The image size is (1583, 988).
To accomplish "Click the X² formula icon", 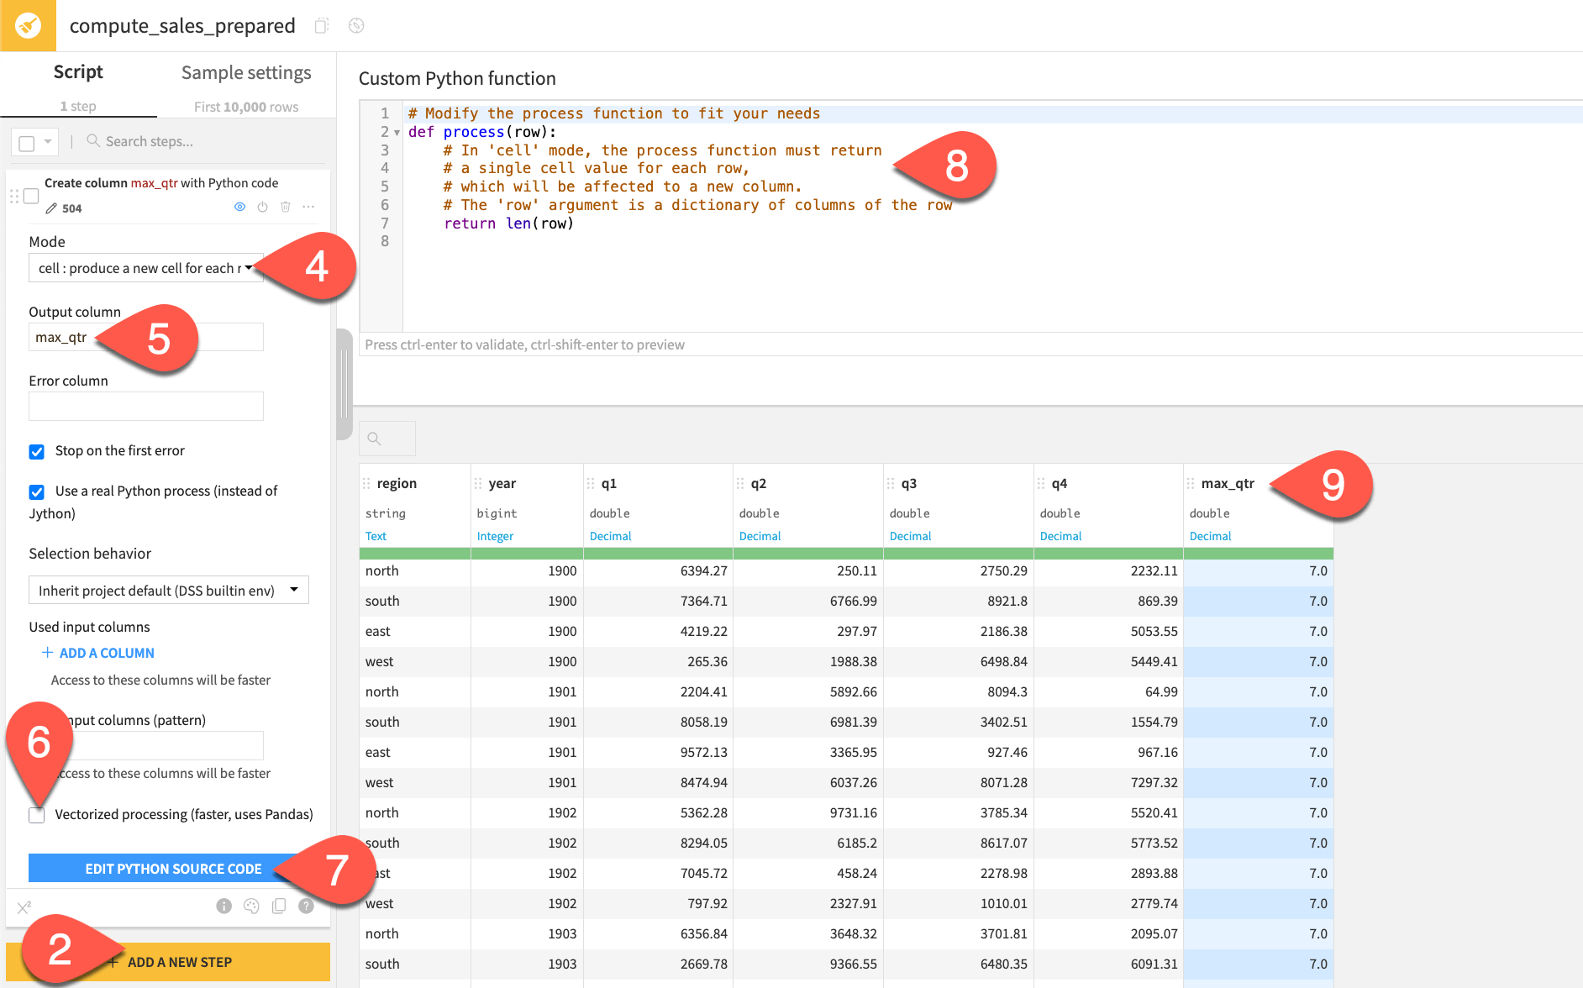I will coord(24,907).
